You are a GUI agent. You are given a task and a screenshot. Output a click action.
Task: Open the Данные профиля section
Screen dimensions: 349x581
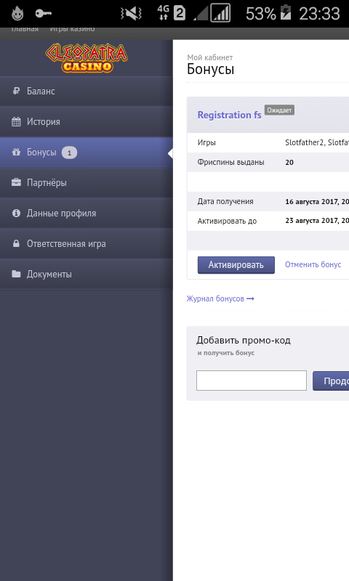[87, 213]
